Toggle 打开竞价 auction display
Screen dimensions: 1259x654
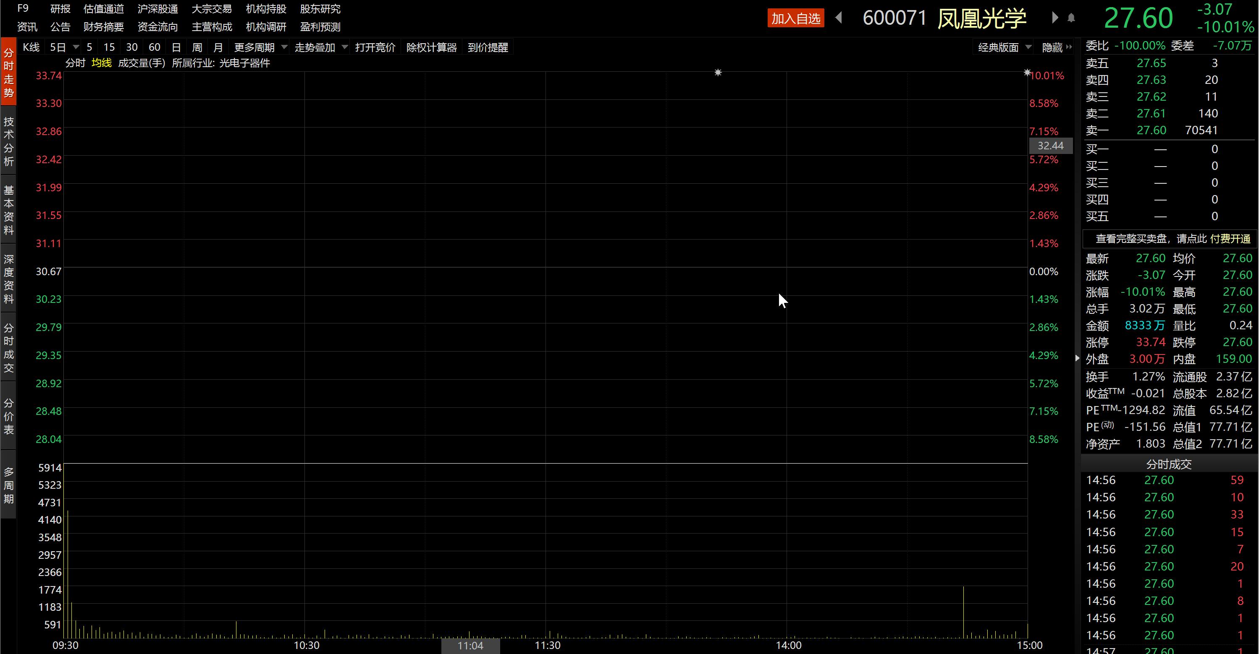click(x=375, y=47)
